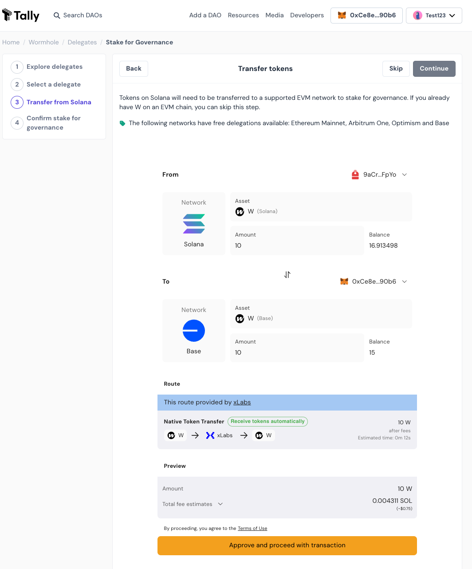472x569 pixels.
Task: Swap From and To with arrows icon
Action: pos(287,275)
